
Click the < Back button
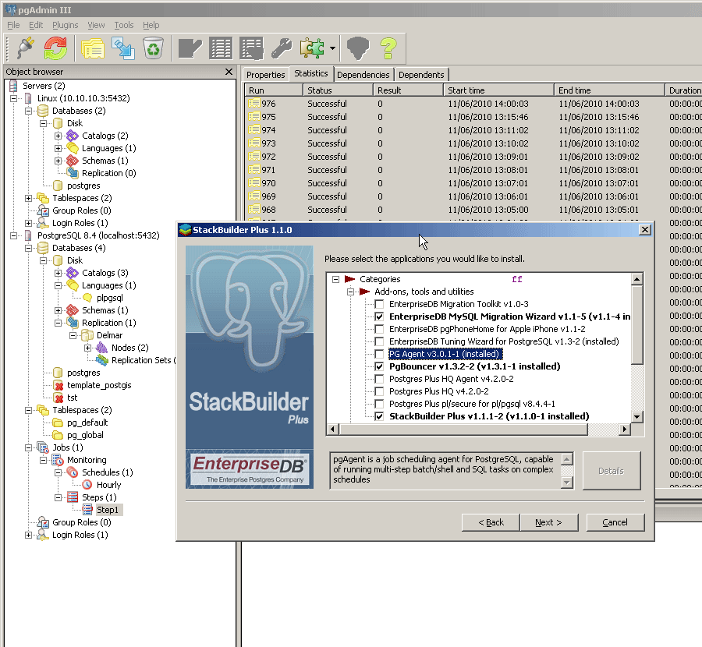[x=491, y=522]
